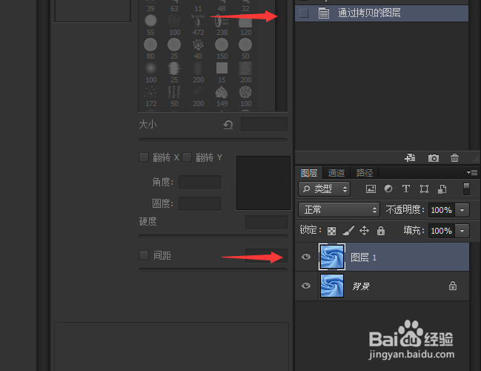This screenshot has height=371, width=481.
Task: Toggle the layer filtering on/off switch
Action: (x=466, y=189)
